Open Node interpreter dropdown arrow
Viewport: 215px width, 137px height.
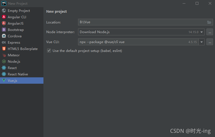201,32
